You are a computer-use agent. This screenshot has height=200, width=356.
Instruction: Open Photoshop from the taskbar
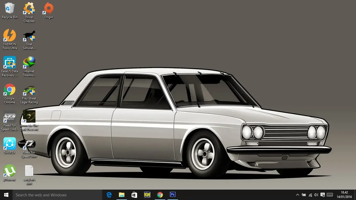tap(173, 195)
